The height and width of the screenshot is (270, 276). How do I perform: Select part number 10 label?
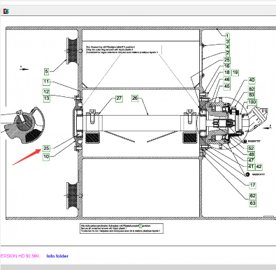[46, 157]
